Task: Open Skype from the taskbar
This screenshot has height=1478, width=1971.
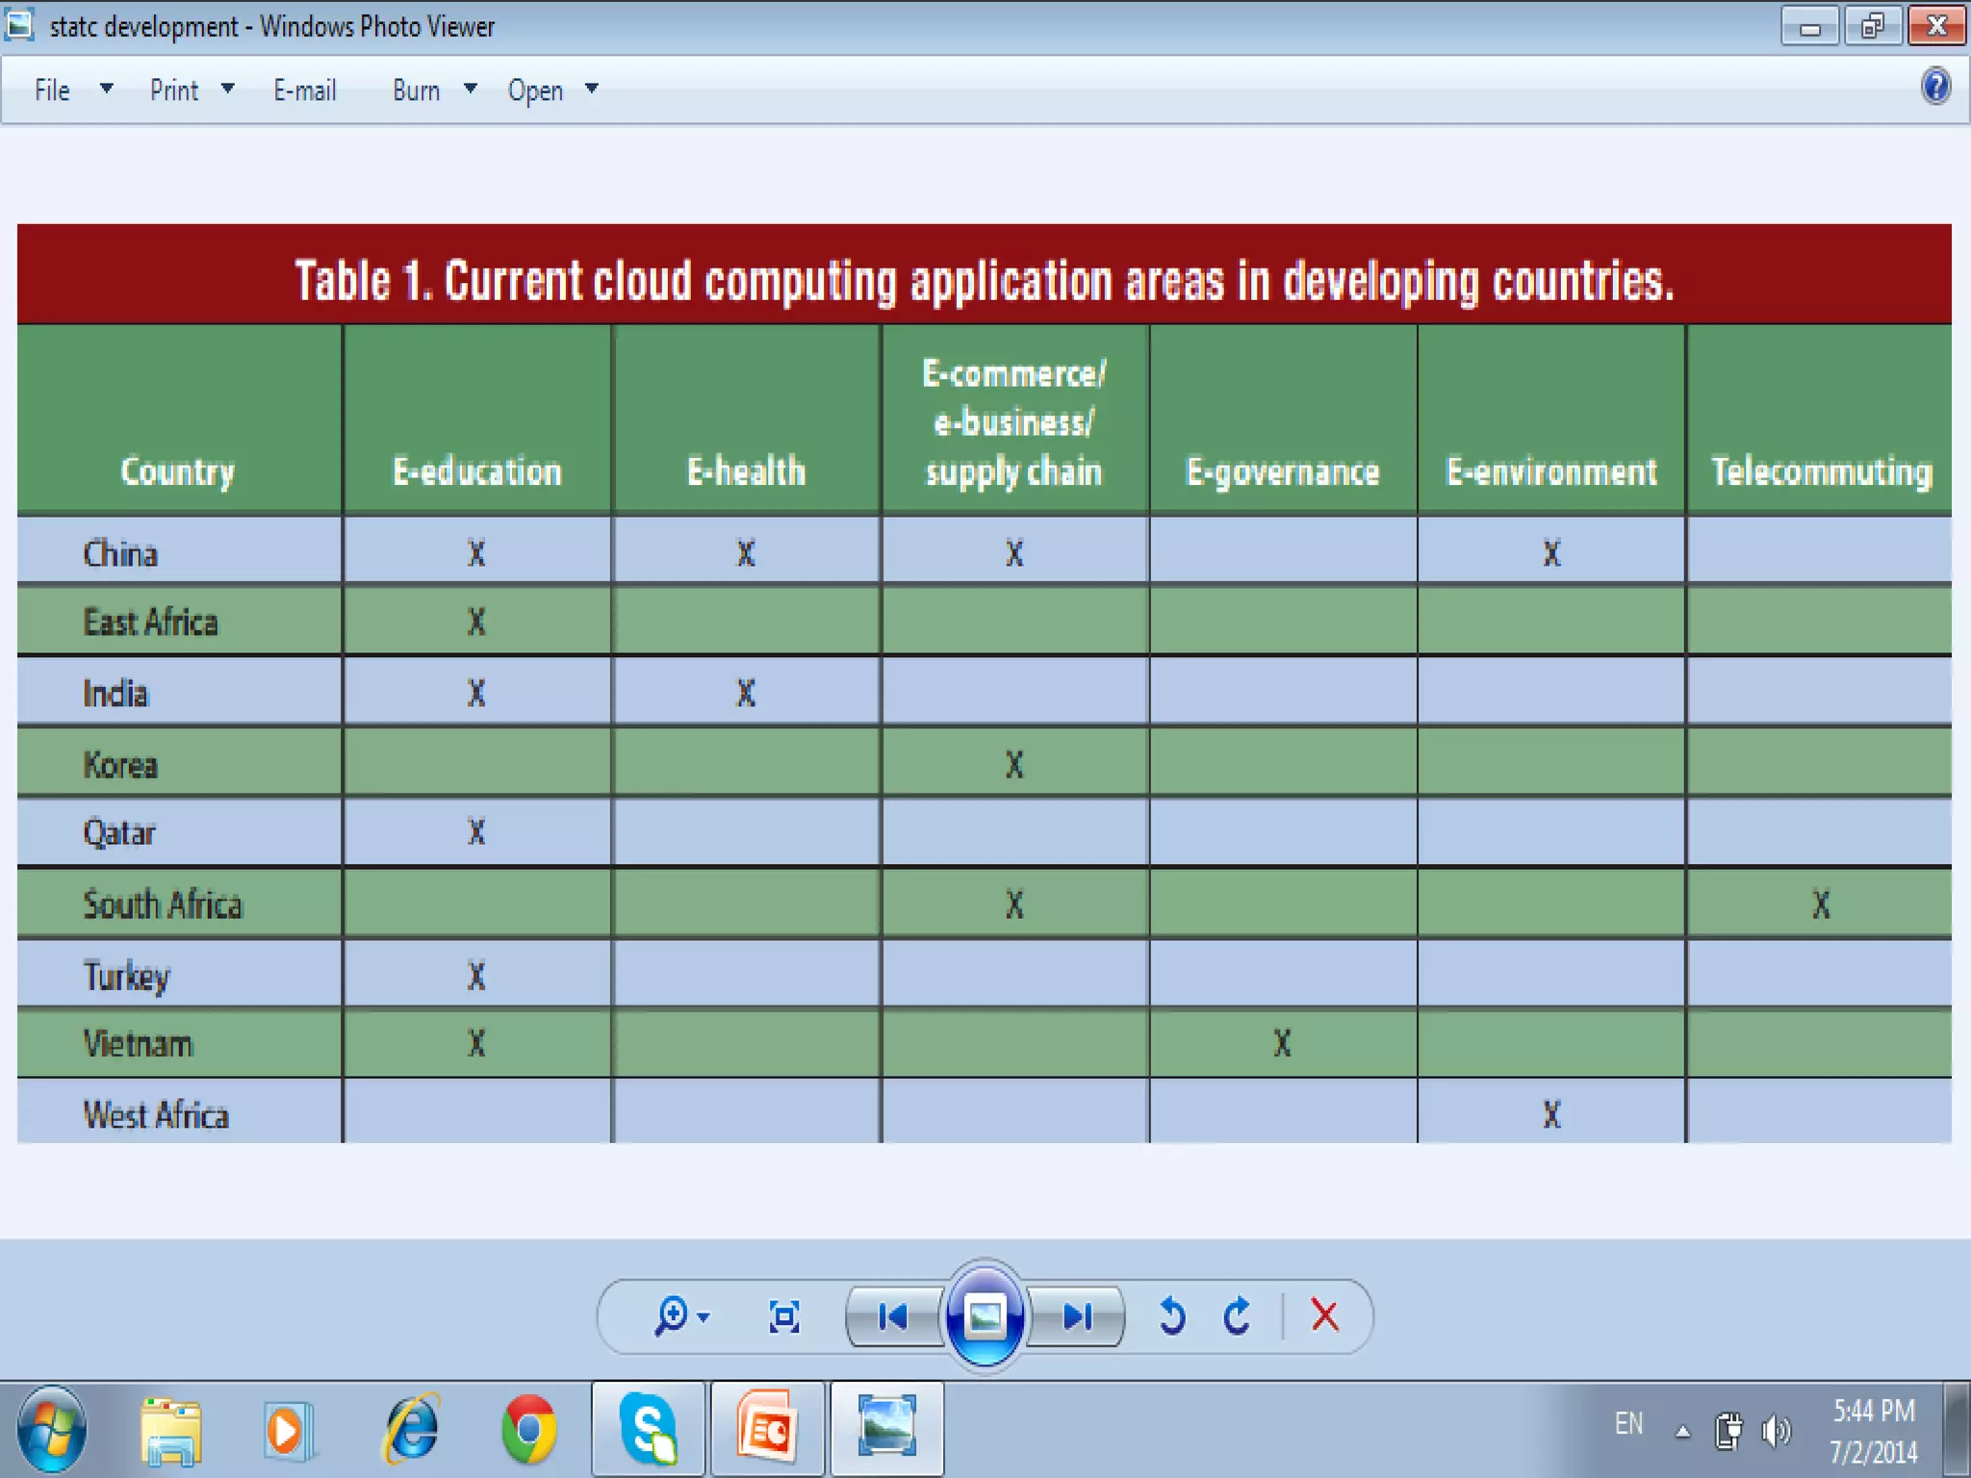Action: pos(648,1429)
